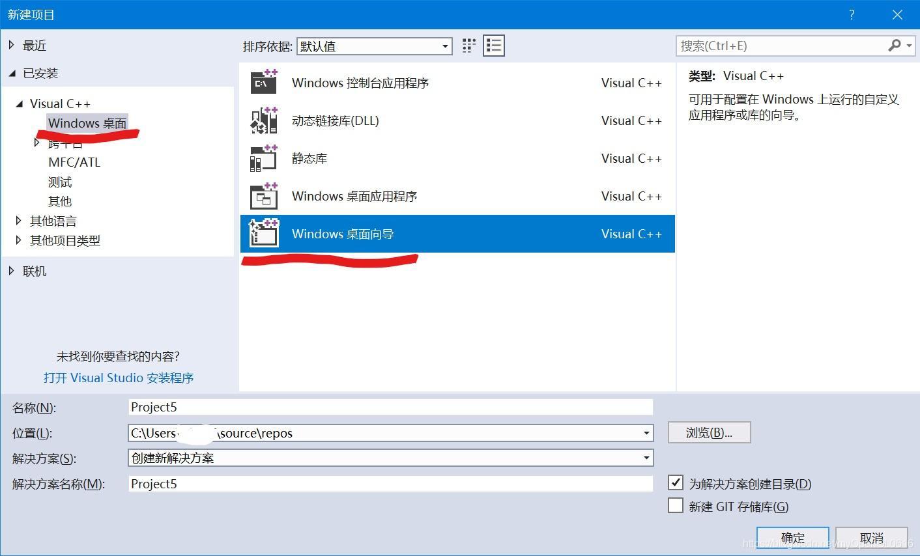This screenshot has height=556, width=920.
Task: Open the 排序依据 默认值 dropdown
Action: click(375, 46)
